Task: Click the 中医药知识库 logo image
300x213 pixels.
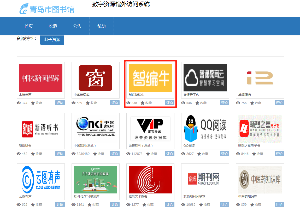Action: tap(260, 180)
